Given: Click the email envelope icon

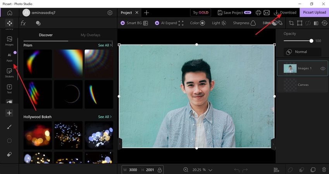Looking at the screenshot, I should [x=267, y=12].
